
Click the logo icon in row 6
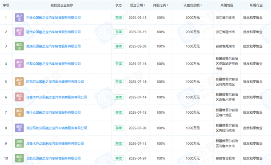click(x=19, y=97)
